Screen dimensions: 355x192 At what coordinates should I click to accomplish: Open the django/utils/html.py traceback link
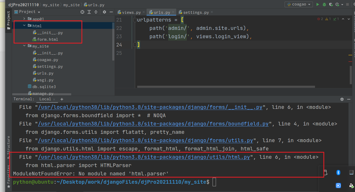(x=144, y=157)
